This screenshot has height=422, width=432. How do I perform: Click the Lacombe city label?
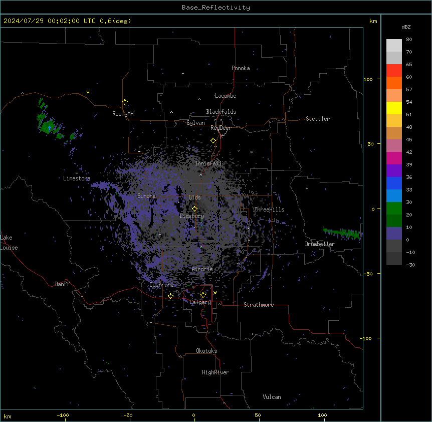[226, 96]
